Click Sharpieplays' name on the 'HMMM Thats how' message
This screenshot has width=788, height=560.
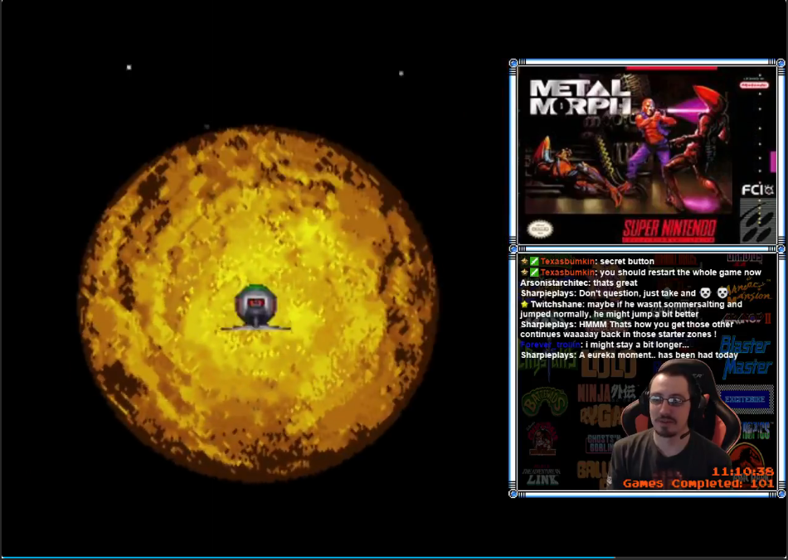point(547,325)
